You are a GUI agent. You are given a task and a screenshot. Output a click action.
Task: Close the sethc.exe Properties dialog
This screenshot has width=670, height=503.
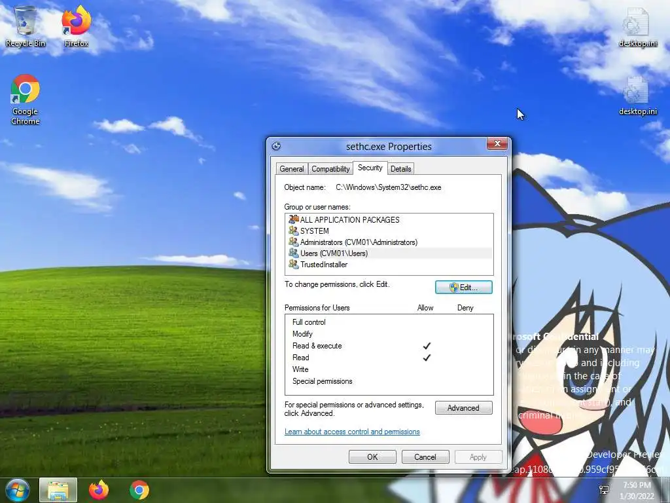tap(497, 143)
